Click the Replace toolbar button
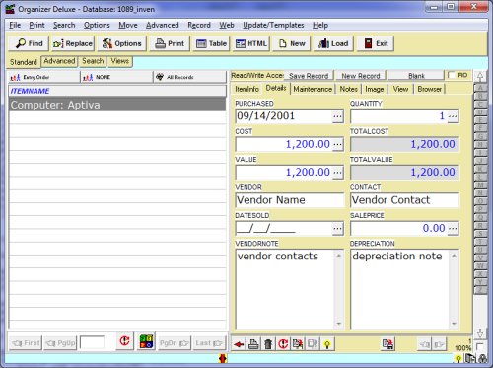 coord(73,43)
